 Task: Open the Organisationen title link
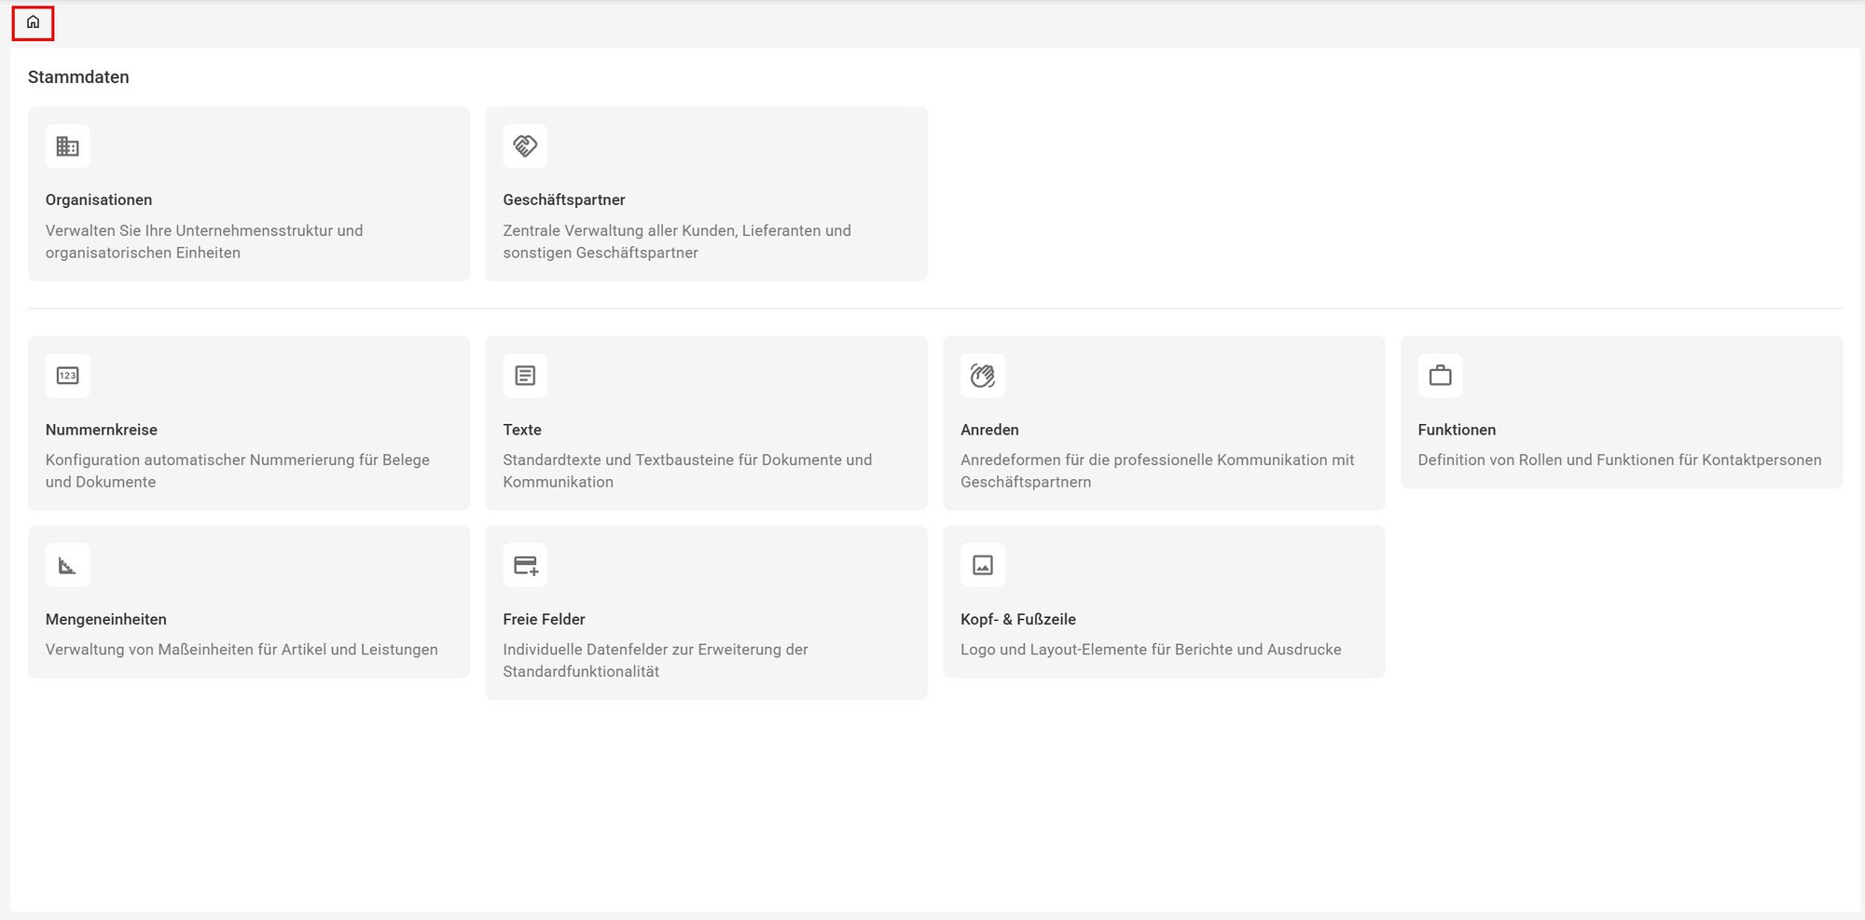(99, 199)
